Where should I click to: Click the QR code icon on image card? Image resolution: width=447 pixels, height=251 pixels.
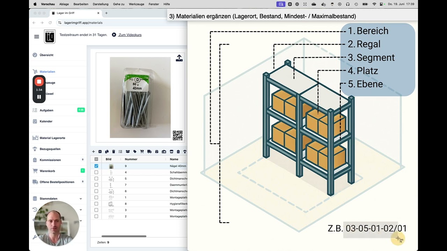pos(178,135)
